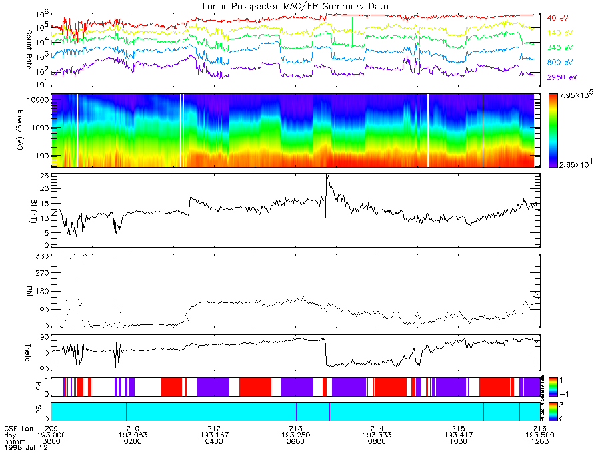600x466 pixels.
Task: Click Theta axis tick "-90"
Action: pyautogui.click(x=41, y=369)
